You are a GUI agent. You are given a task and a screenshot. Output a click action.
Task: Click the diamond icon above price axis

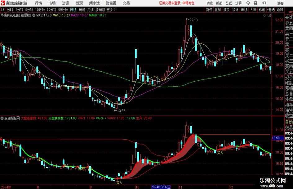[264, 16]
